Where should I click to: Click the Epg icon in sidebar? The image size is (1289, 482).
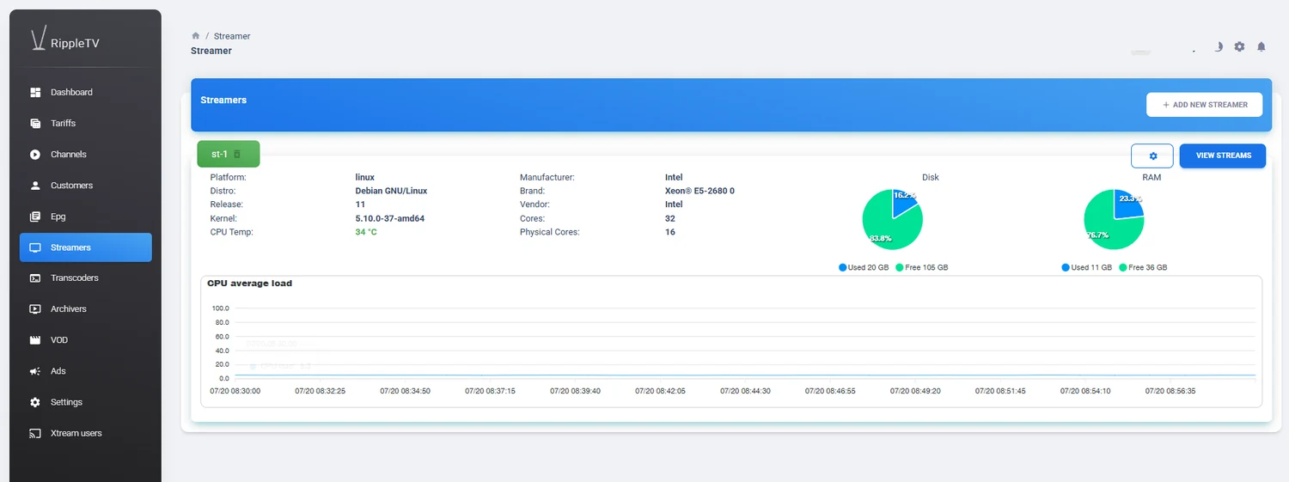click(35, 217)
